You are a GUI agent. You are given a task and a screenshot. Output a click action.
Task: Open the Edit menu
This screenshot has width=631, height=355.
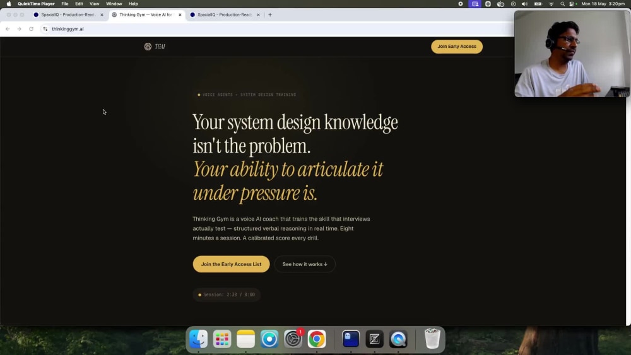[79, 4]
